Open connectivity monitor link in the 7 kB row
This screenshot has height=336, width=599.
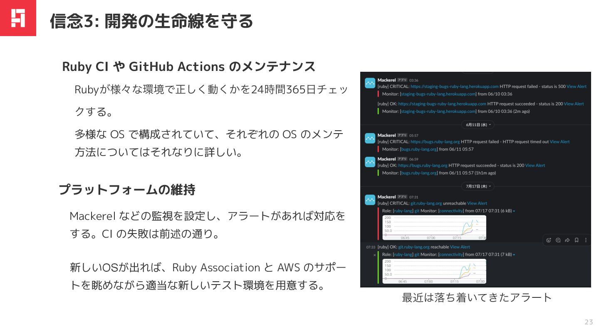[451, 254]
